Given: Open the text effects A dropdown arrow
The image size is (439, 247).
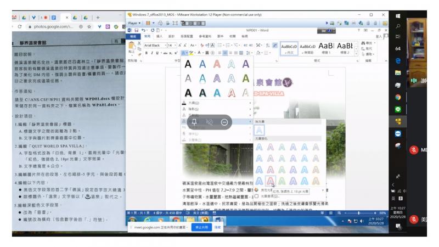Looking at the screenshot, I should (x=187, y=53).
